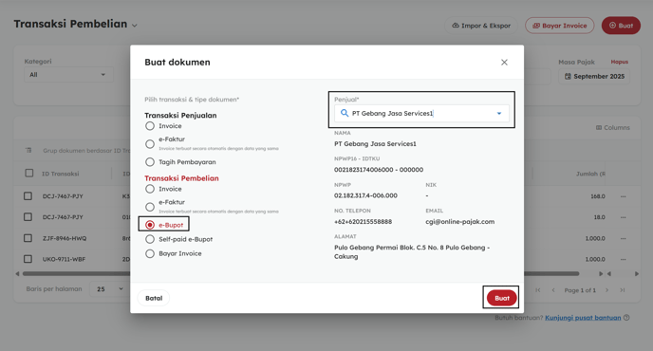The height and width of the screenshot is (351, 653).
Task: Click the ID Transaksi column header
Action: click(x=61, y=174)
